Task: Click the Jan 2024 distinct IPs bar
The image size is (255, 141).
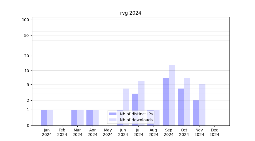Action: point(44,118)
